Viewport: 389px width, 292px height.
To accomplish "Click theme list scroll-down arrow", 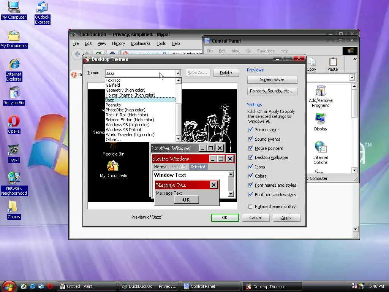I will (178, 139).
